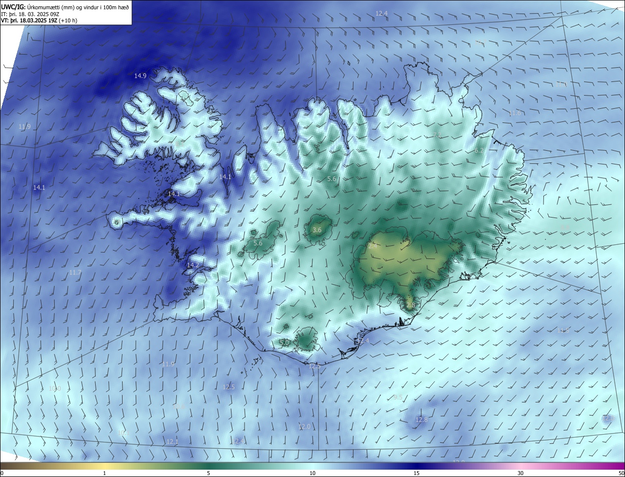Click the 11.6 value label

click(515, 113)
